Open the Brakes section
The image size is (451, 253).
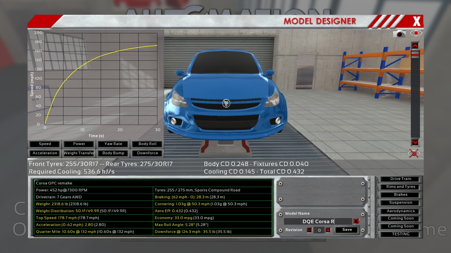[x=401, y=195]
